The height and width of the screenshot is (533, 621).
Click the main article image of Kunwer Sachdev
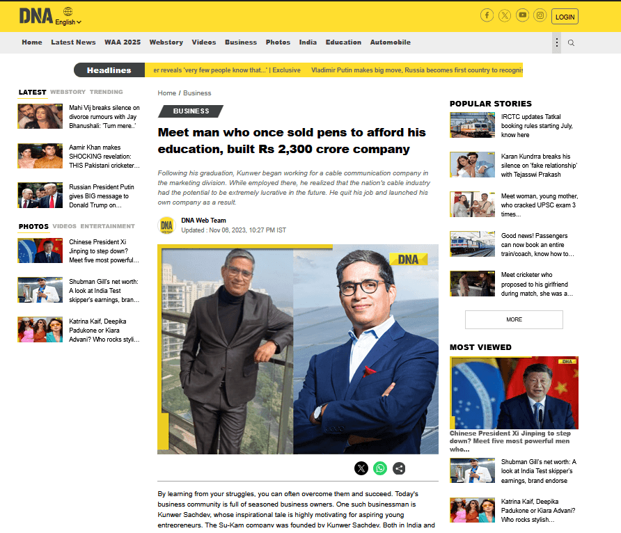pos(298,349)
